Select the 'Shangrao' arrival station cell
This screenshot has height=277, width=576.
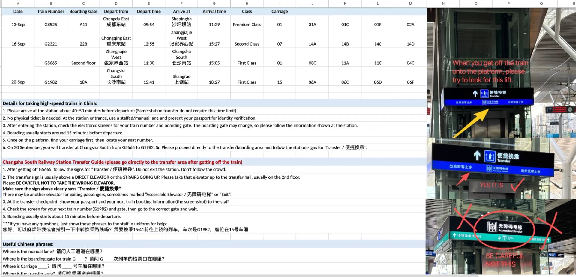coord(181,76)
